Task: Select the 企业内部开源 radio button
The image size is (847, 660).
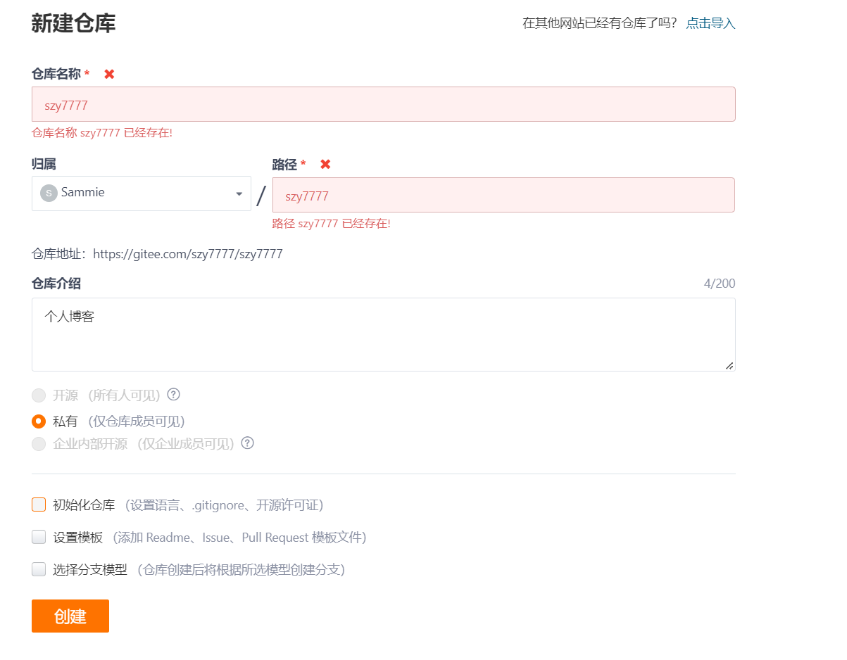Action: 39,444
